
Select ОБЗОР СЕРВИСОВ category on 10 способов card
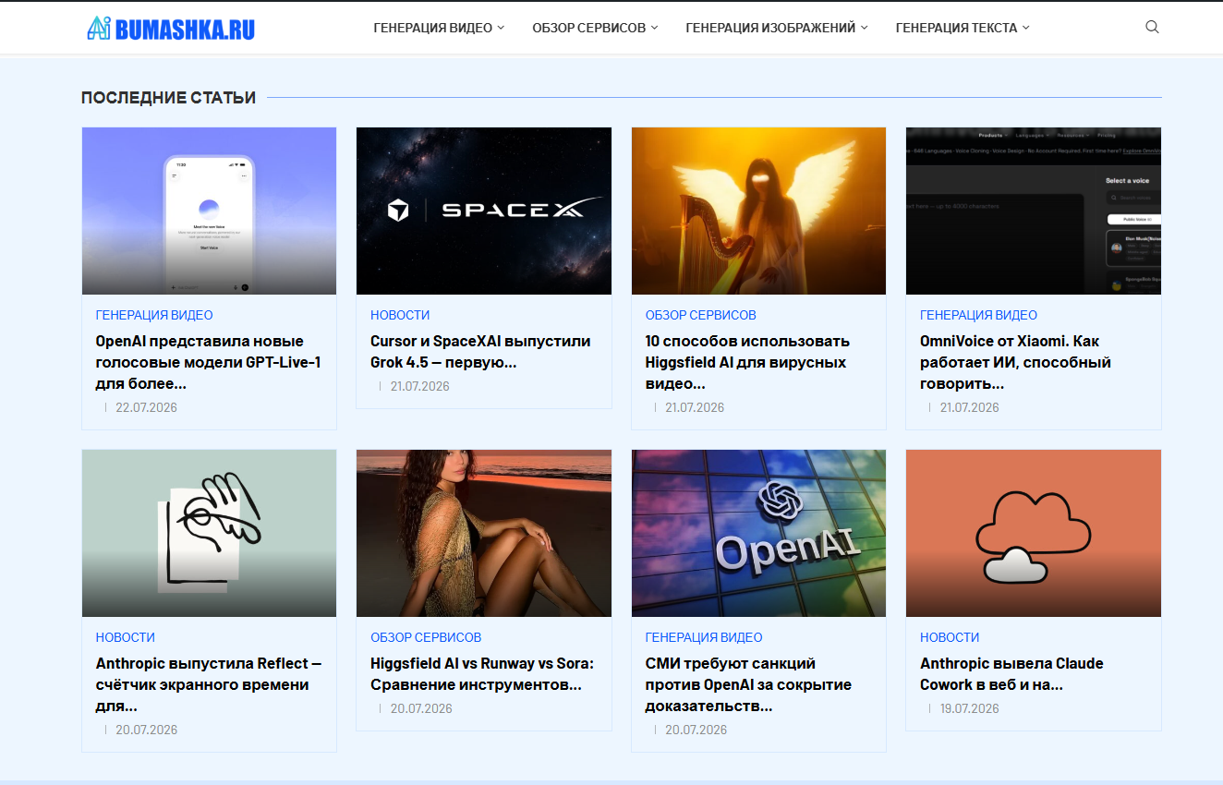(x=700, y=315)
